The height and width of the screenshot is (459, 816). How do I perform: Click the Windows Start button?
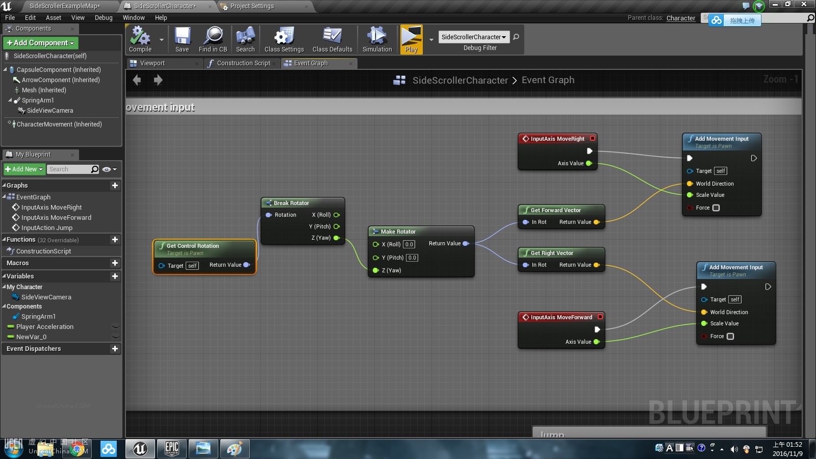pos(14,449)
